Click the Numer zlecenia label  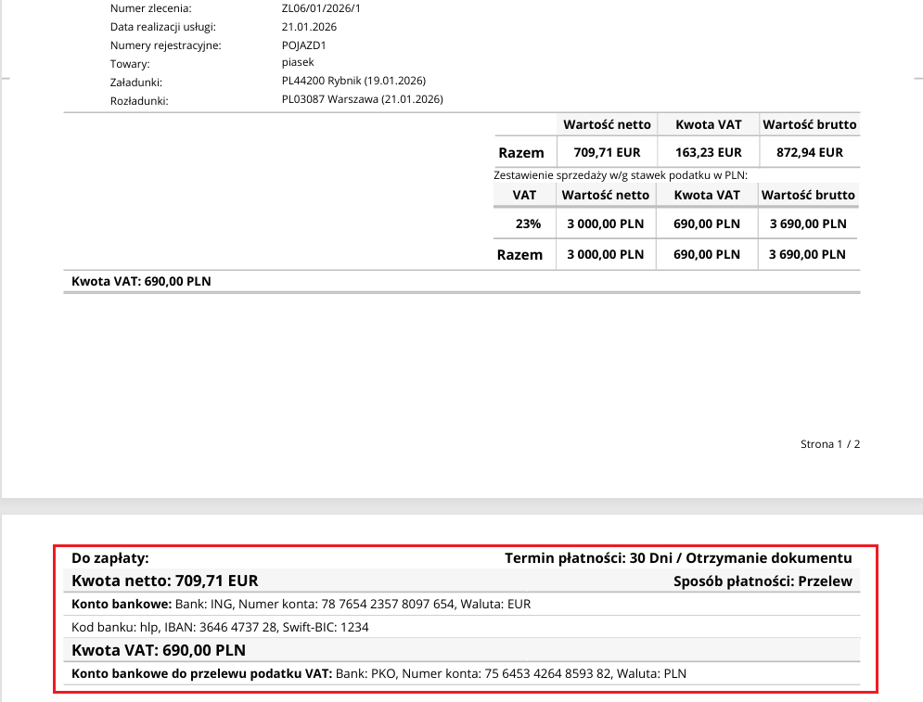(150, 8)
